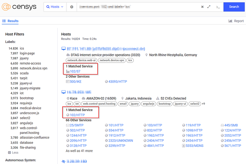Open the Hosts search type dropdown
Screen dimensions: 246x164
coord(55,7)
